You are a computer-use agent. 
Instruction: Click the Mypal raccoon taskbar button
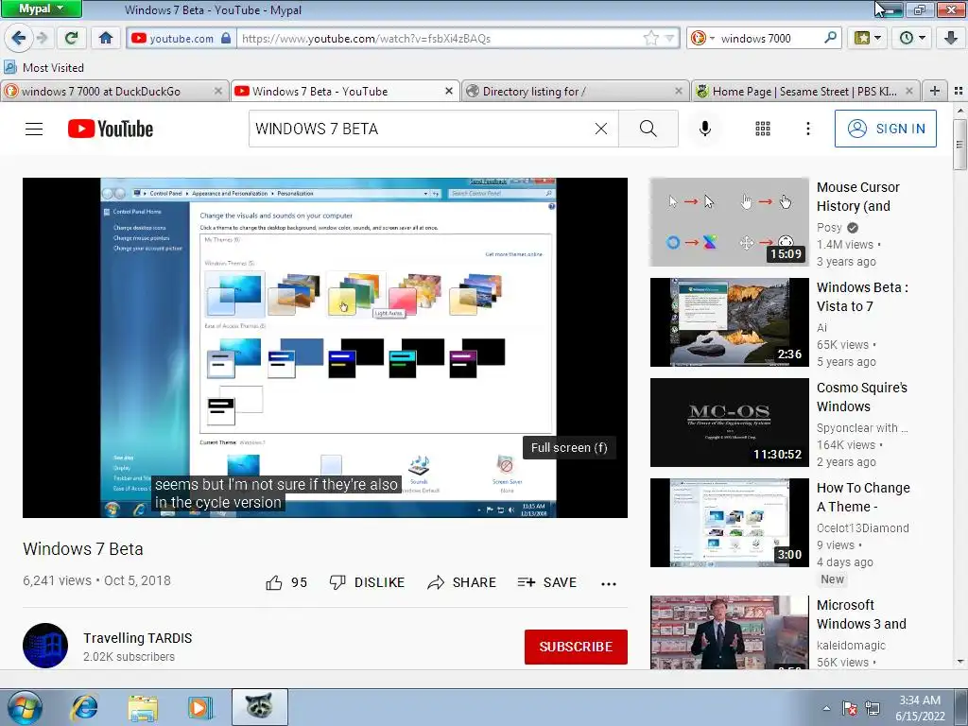tap(259, 707)
